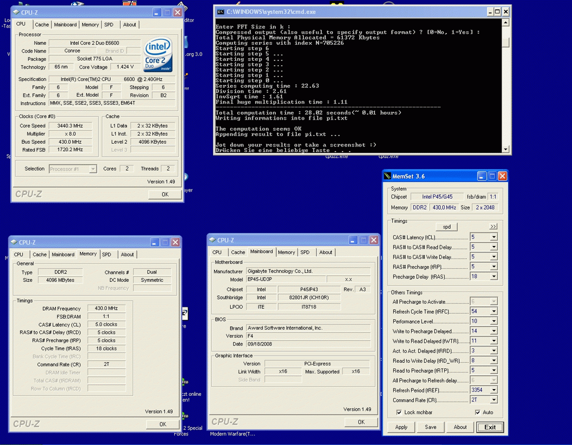This screenshot has width=572, height=445.
Task: Click the spd button in MemSet Timings
Action: tap(447, 227)
